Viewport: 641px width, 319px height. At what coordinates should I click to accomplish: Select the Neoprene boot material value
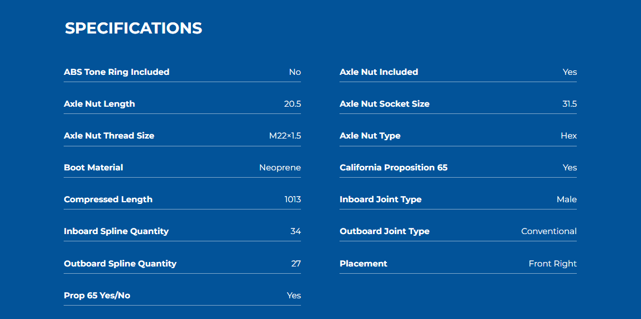pyautogui.click(x=280, y=168)
